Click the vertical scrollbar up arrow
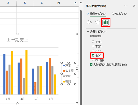138x105 pixels. click(x=81, y=2)
